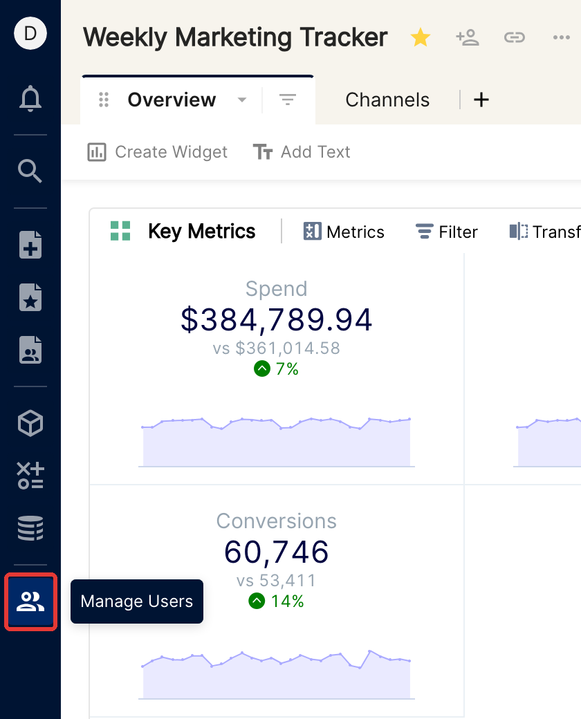Open the cube models icon

click(30, 423)
